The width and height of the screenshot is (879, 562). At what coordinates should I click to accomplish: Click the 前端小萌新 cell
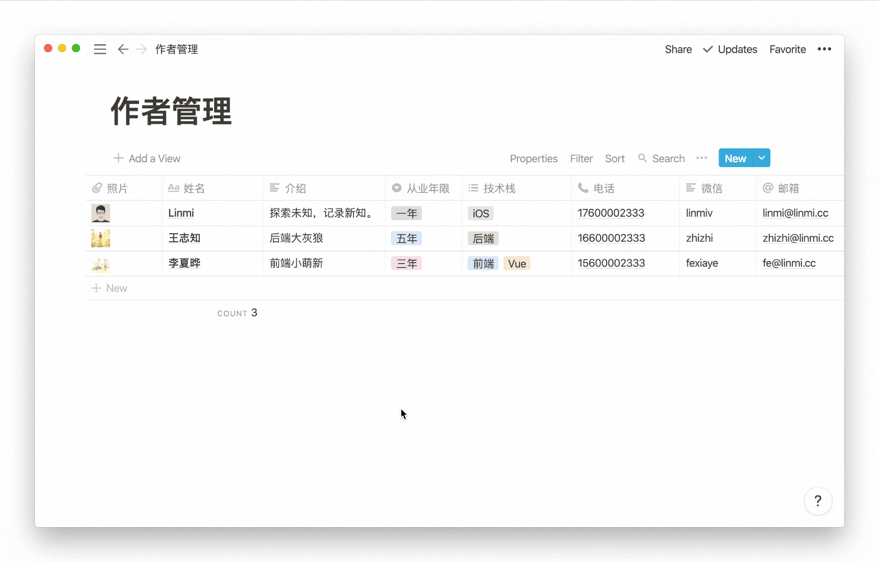tap(324, 264)
